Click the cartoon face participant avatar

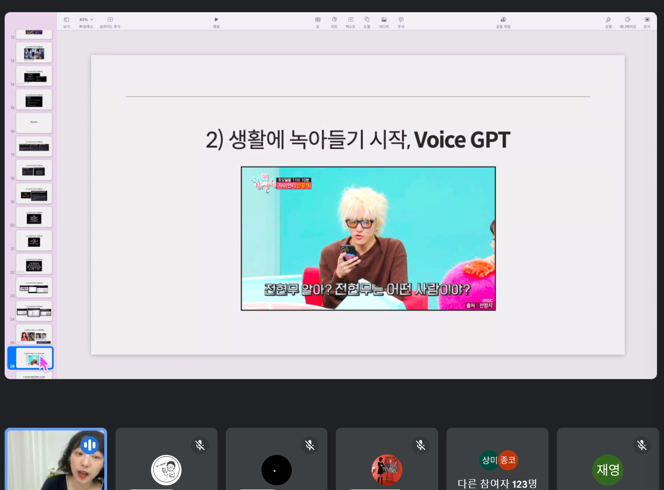click(166, 470)
